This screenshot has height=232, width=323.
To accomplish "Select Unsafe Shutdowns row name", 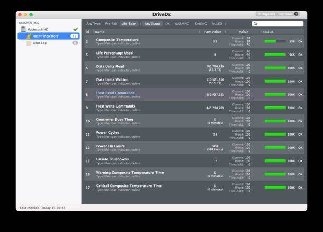I will 112,159.
